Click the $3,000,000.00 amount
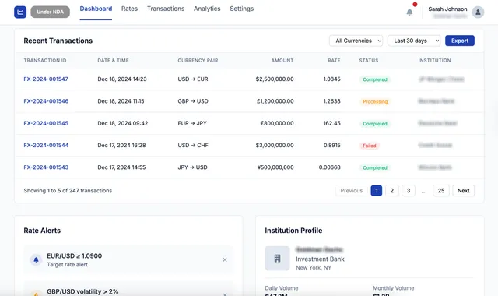 [275, 146]
